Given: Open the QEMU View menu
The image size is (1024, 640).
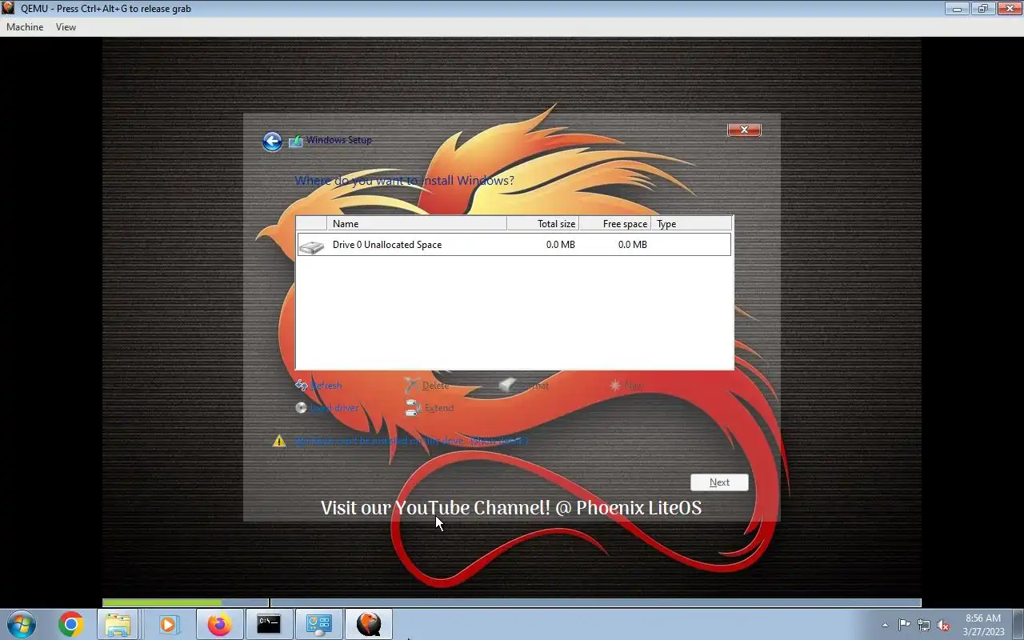Looking at the screenshot, I should [x=66, y=27].
